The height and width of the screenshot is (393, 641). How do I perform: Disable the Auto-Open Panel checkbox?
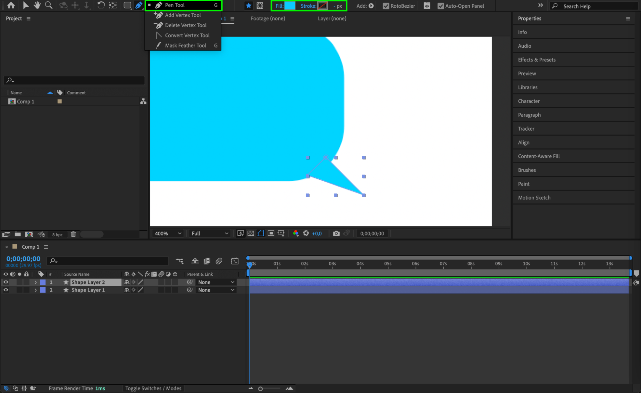coord(441,6)
